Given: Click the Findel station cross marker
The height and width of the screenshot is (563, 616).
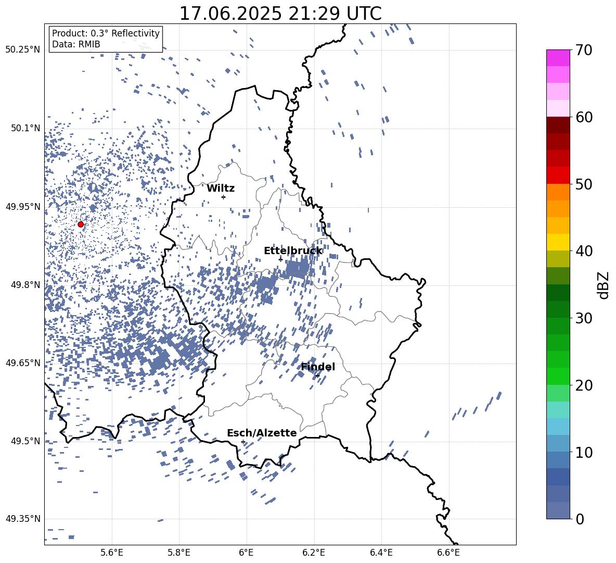Looking at the screenshot, I should (x=317, y=376).
